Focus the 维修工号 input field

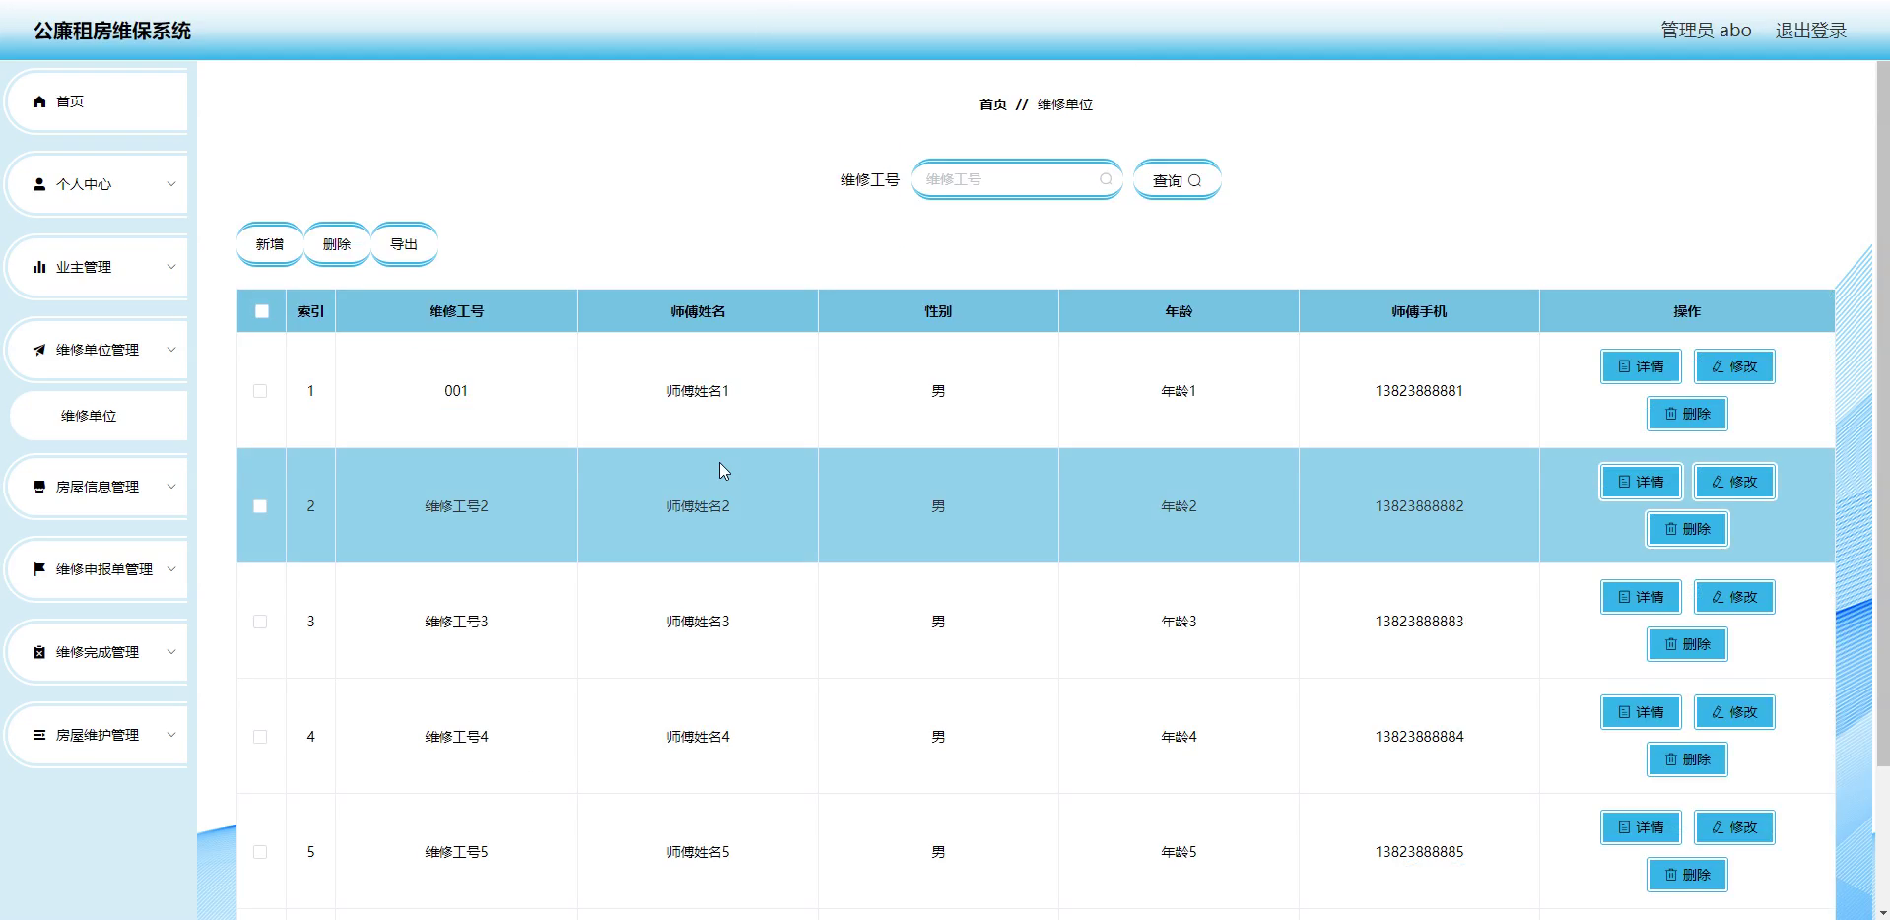1017,179
